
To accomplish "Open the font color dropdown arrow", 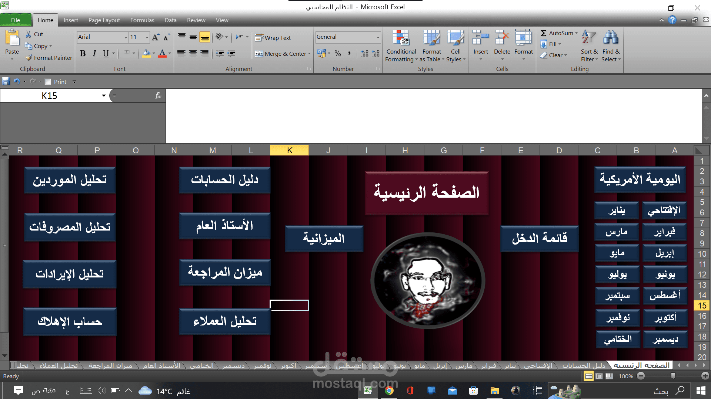I will (x=169, y=54).
